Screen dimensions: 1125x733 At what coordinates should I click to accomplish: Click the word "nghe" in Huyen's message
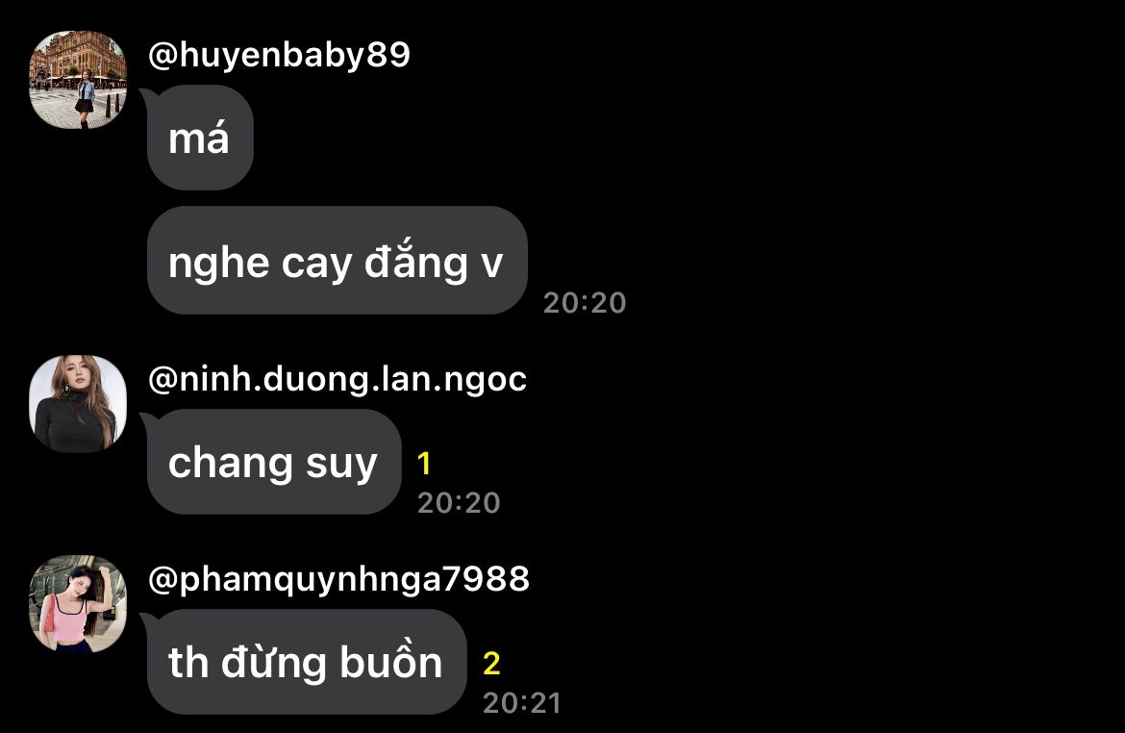click(x=219, y=265)
